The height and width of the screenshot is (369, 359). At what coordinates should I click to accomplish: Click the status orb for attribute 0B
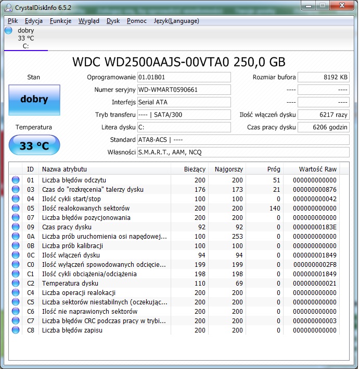pos(16,245)
